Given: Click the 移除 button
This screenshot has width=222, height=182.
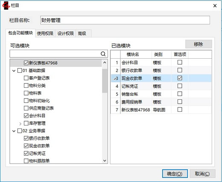Looking at the screenshot, I should point(199,44).
